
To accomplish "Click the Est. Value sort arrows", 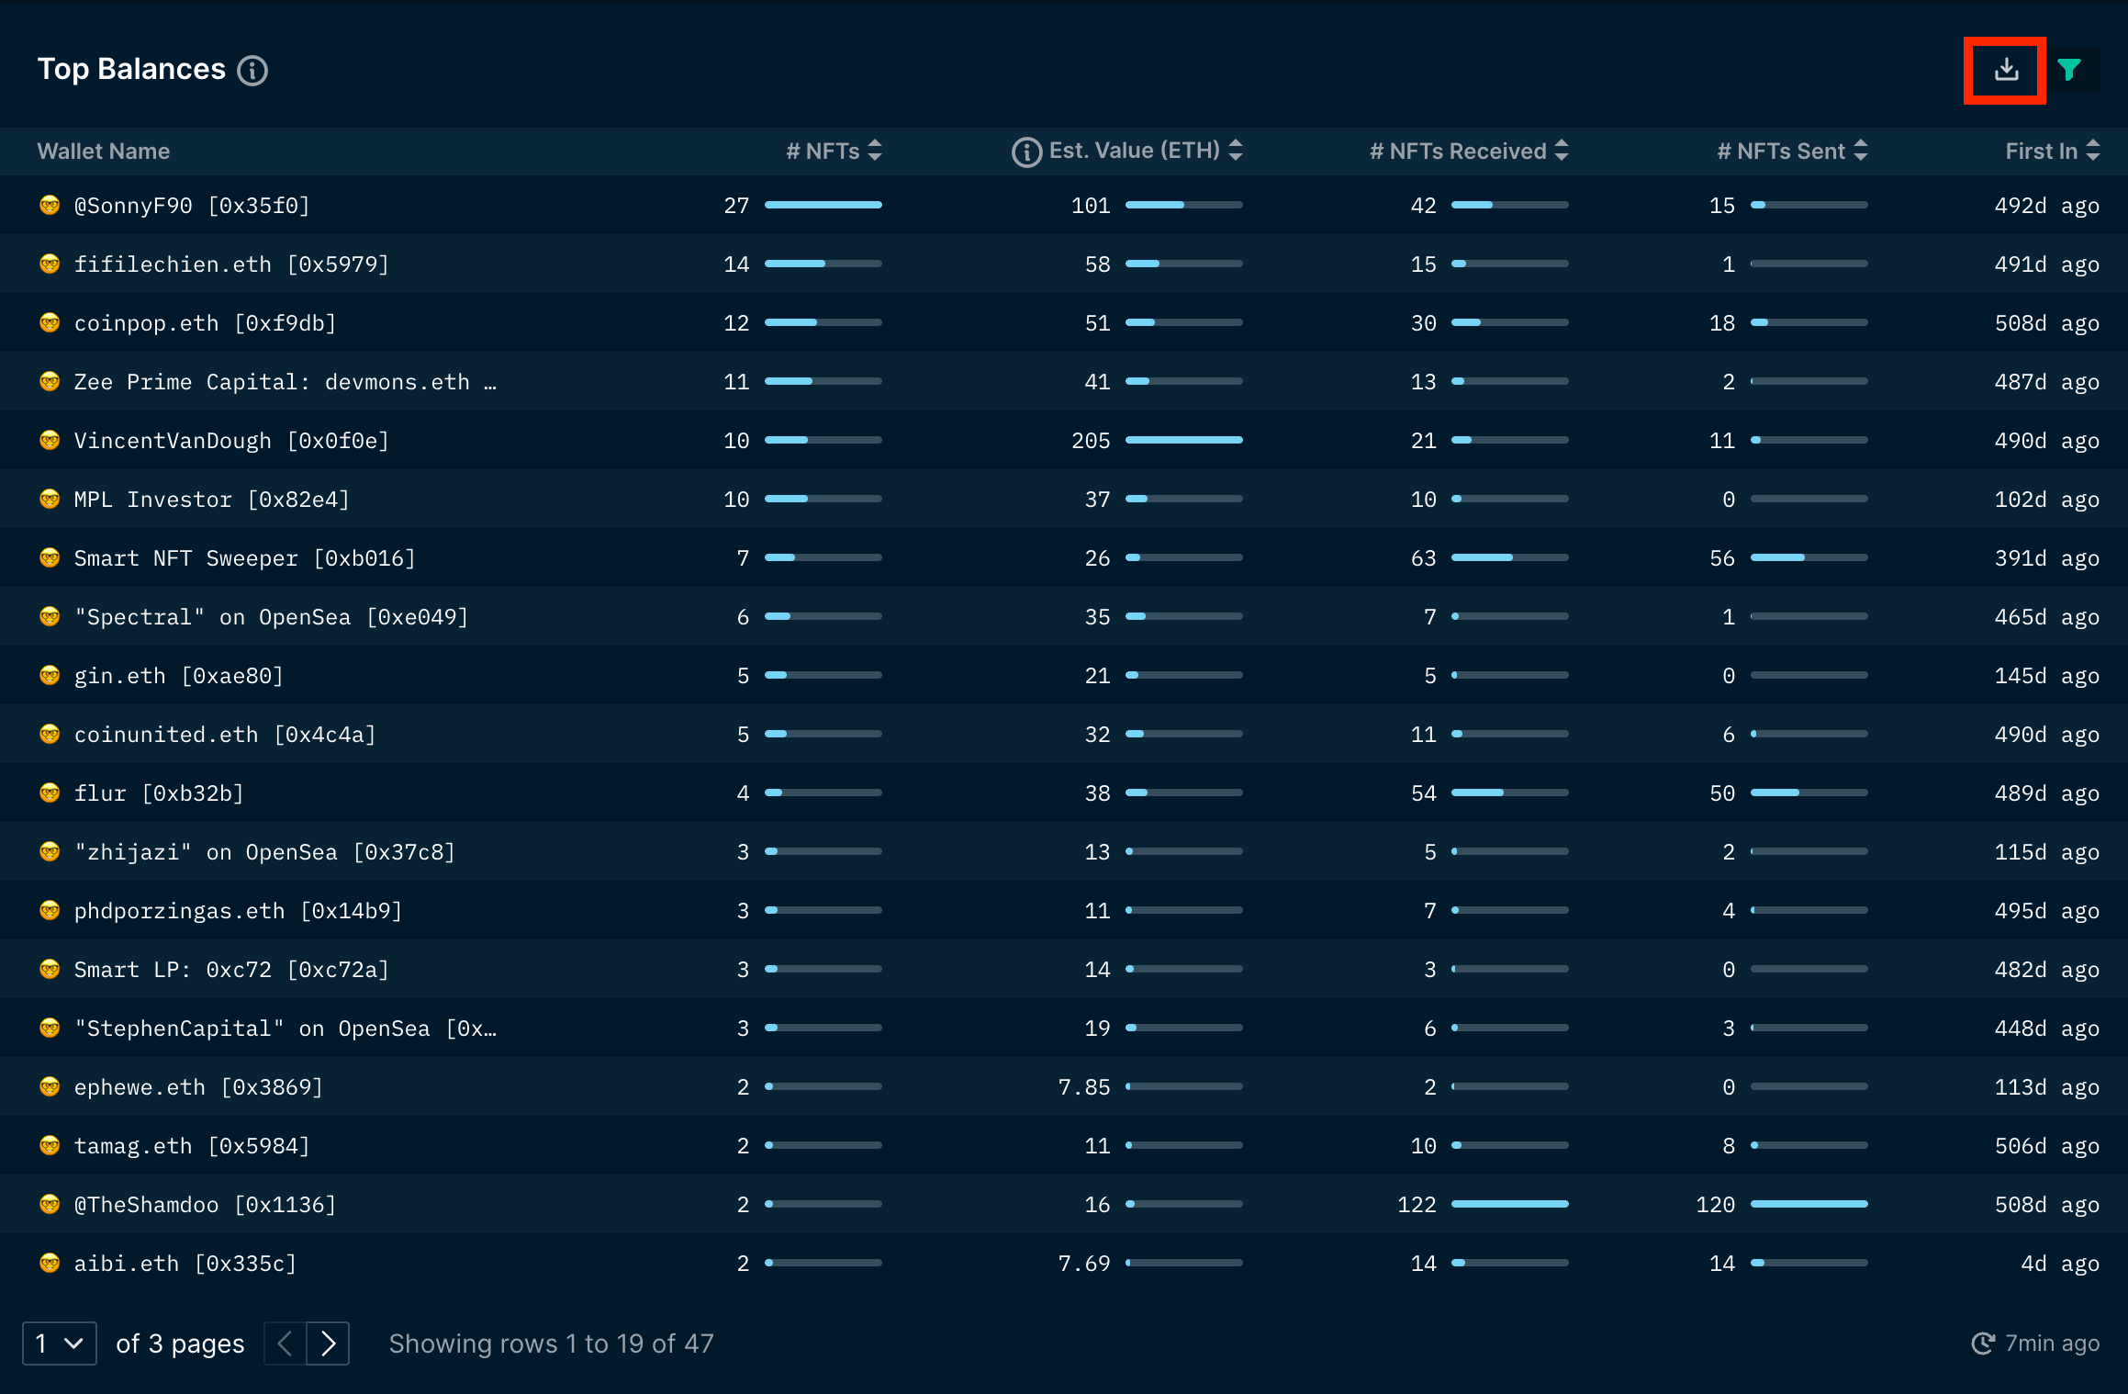I will [1237, 151].
